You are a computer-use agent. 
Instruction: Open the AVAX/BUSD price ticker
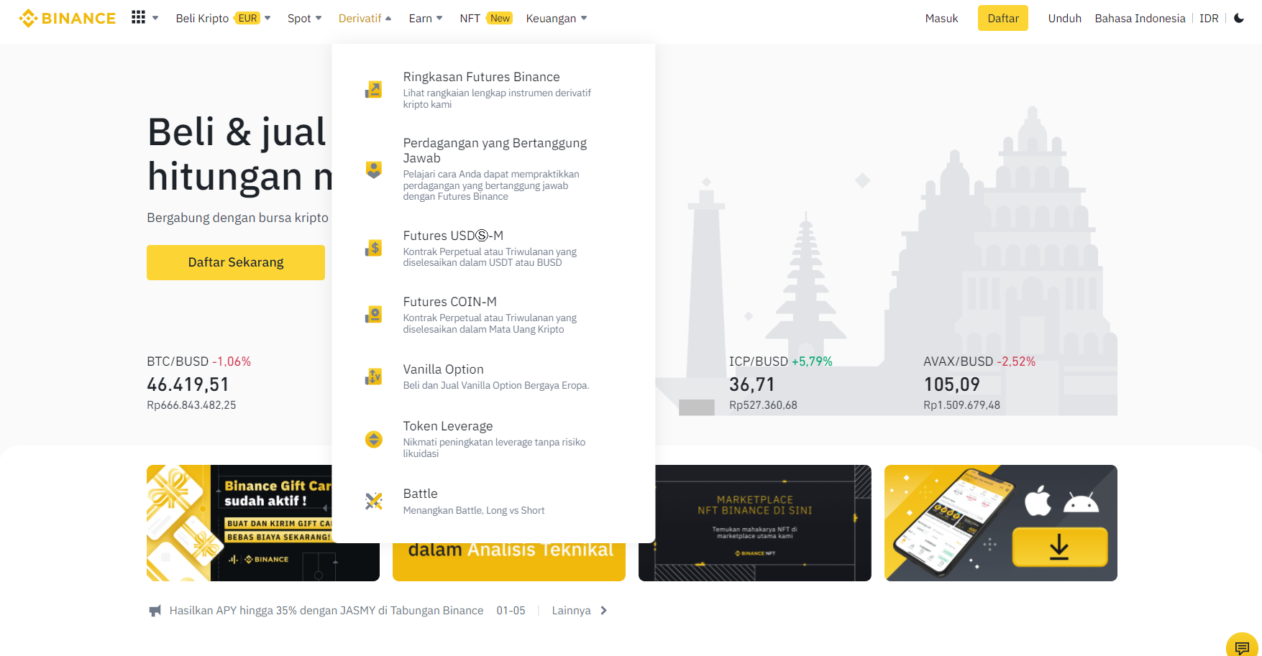tap(979, 384)
